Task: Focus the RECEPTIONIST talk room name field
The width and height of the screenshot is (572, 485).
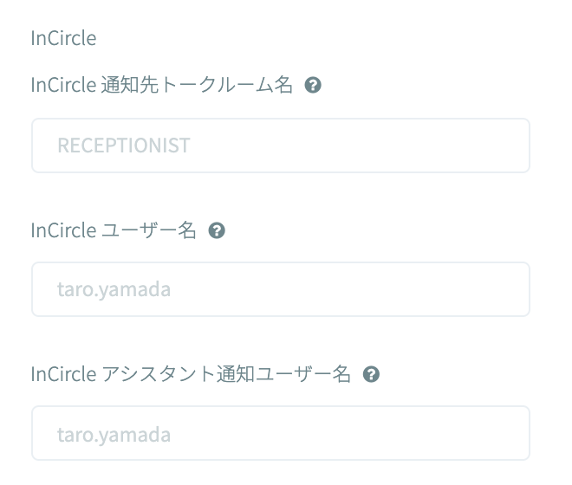Action: [x=280, y=145]
